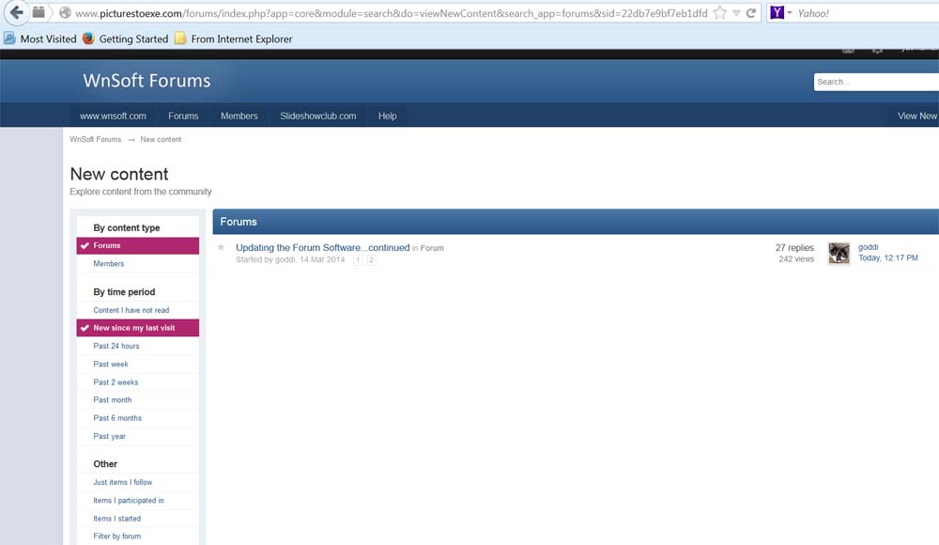Select Forums in the navigation bar
Viewport: 939px width, 545px height.
(183, 116)
